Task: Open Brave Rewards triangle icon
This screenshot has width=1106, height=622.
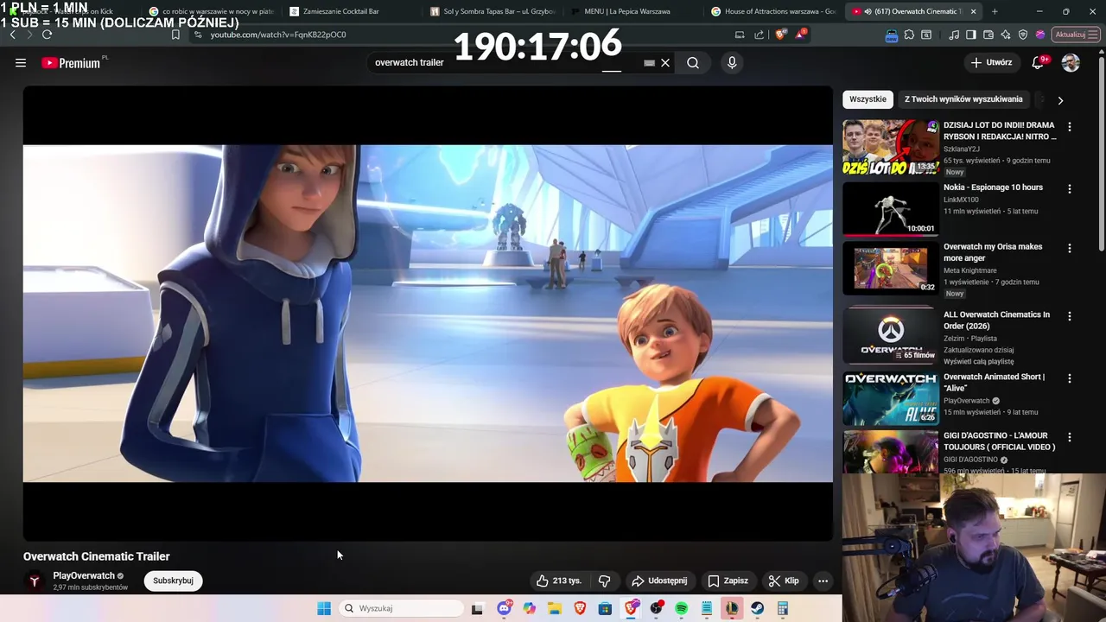Action: [801, 35]
